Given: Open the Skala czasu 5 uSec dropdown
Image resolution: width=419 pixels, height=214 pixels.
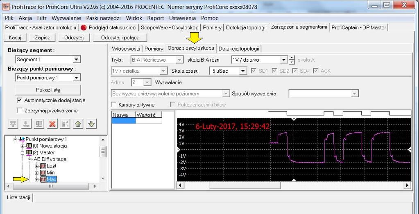Looking at the screenshot, I should click(x=242, y=71).
